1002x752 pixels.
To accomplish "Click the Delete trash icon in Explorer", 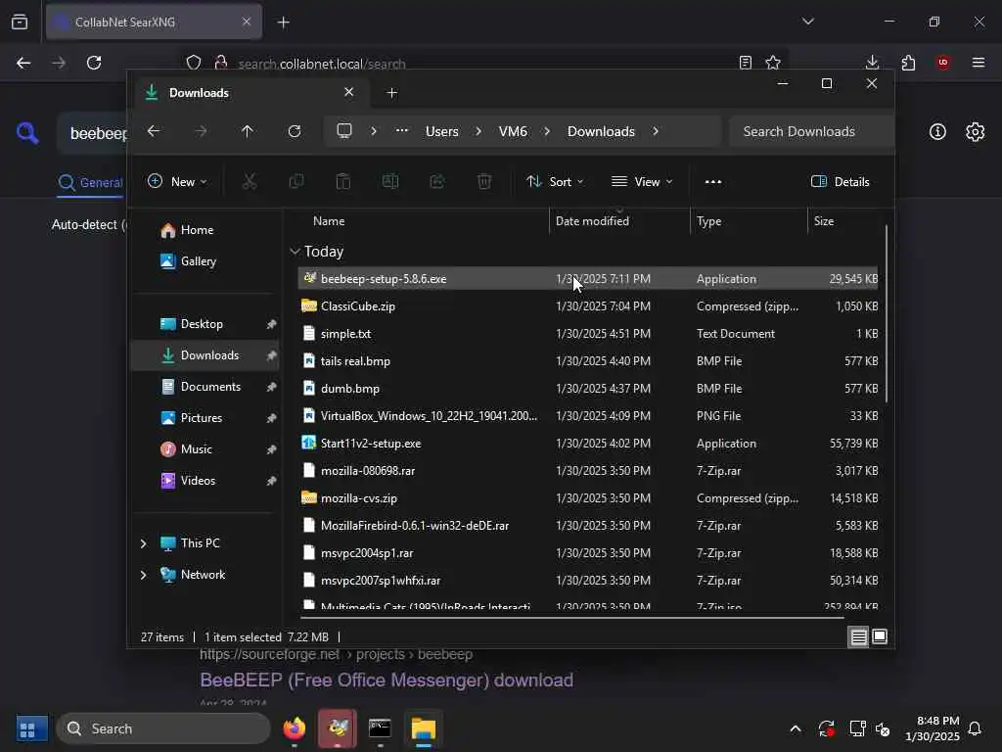I will tap(484, 181).
